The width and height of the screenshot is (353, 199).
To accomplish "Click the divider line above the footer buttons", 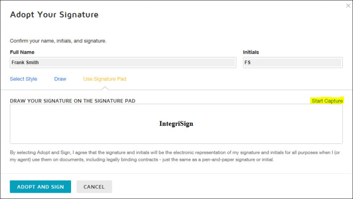I will pyautogui.click(x=176, y=173).
